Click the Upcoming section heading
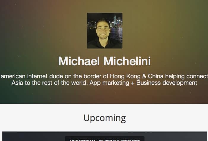This screenshot has width=208, height=141. tap(105, 118)
